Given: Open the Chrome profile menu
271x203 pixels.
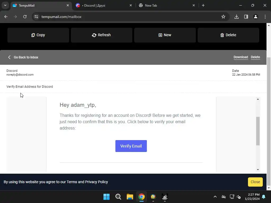Looking at the screenshot, I should (x=256, y=17).
